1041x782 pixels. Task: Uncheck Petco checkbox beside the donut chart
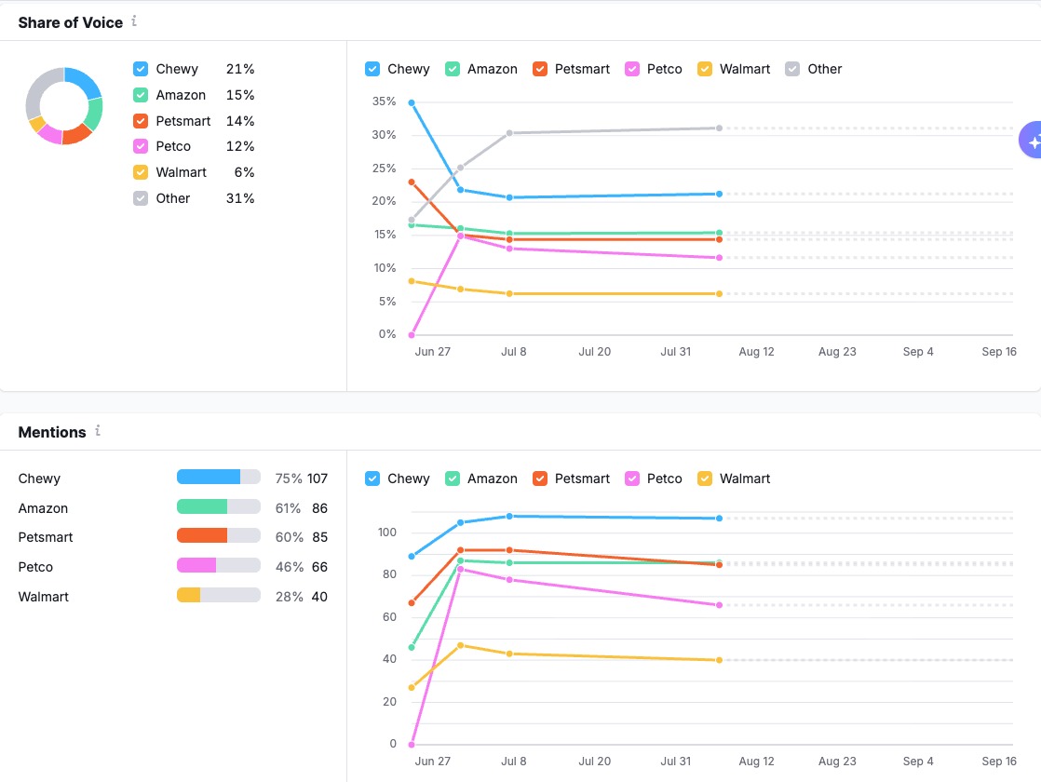click(140, 146)
